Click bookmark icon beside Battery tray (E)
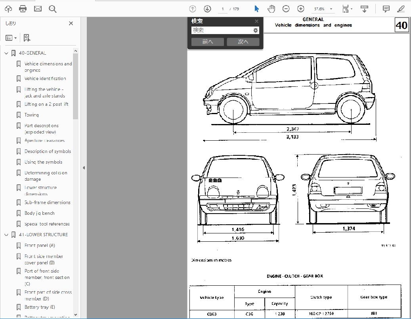411x319 pixels. click(x=19, y=307)
